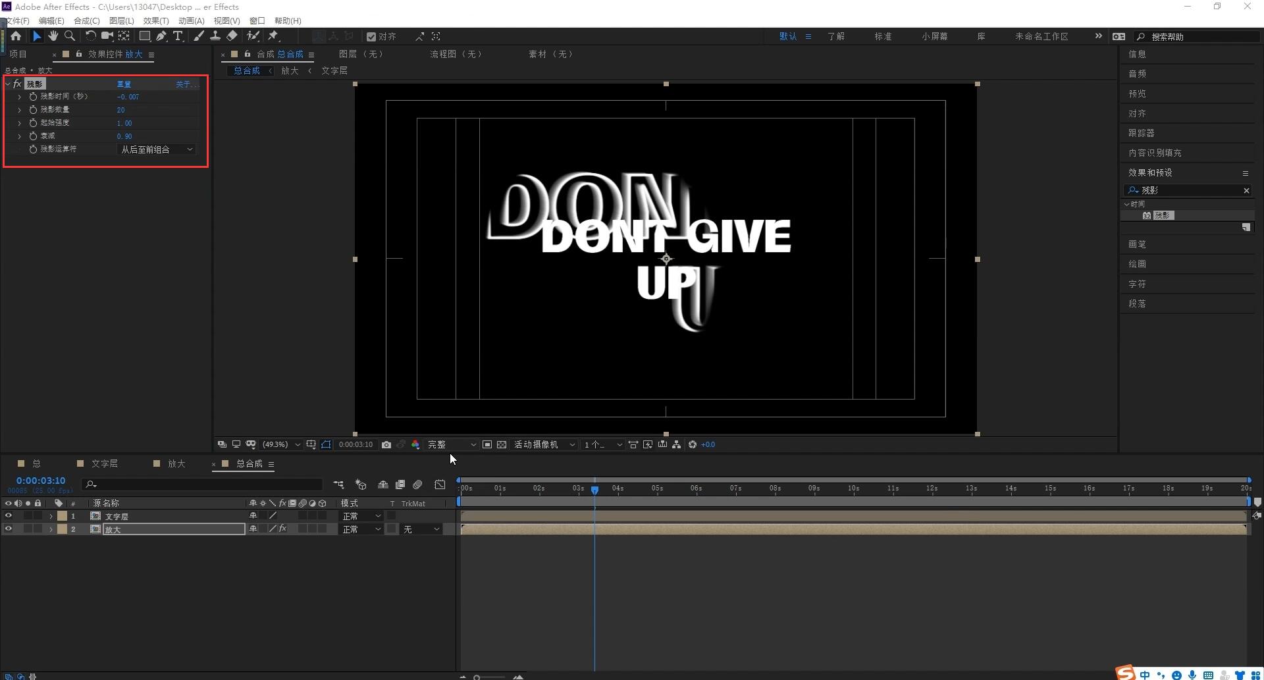Switch to the 文字层 timeline tab
The image size is (1264, 680).
[x=104, y=464]
